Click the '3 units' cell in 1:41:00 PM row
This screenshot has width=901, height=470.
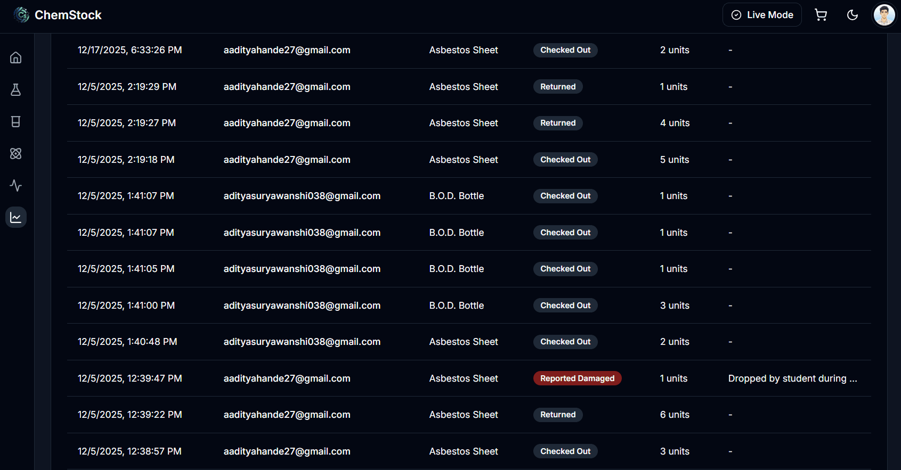point(675,306)
